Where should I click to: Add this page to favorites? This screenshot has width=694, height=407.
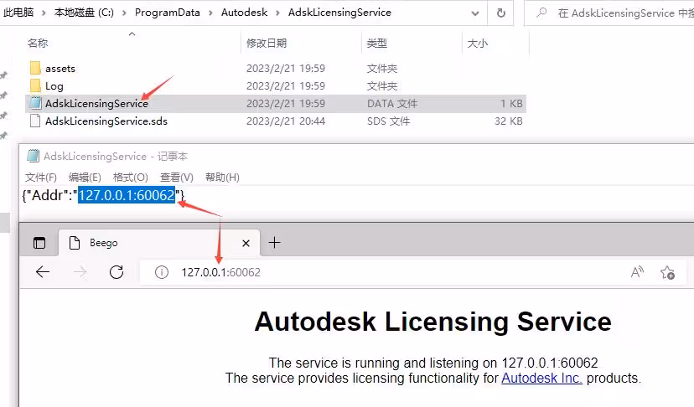(x=667, y=272)
